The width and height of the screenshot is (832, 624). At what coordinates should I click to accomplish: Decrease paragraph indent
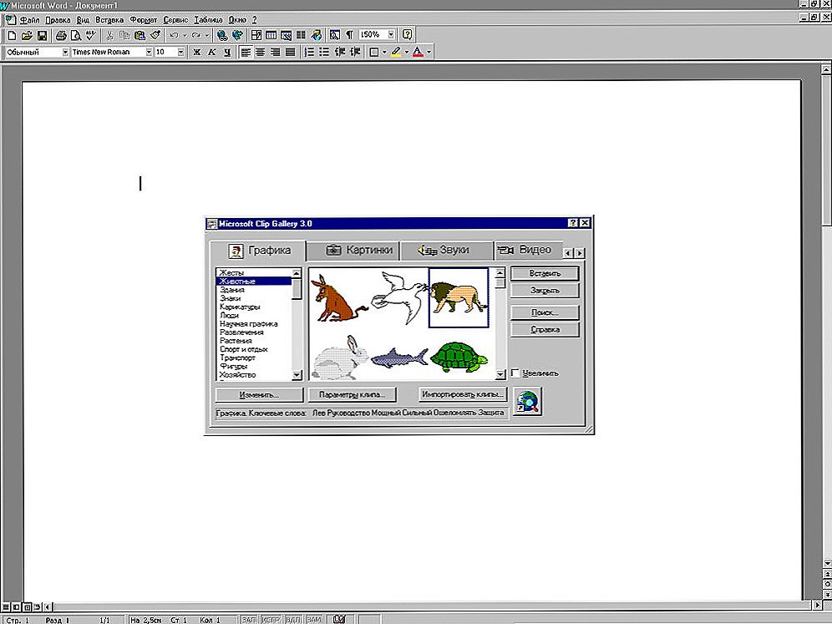340,52
